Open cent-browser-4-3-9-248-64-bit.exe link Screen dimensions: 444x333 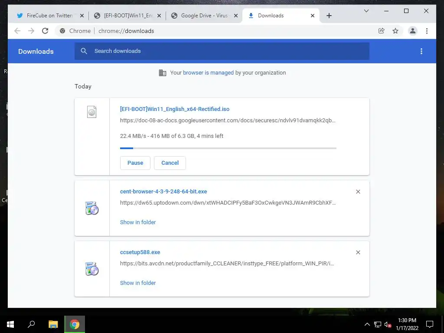(163, 191)
